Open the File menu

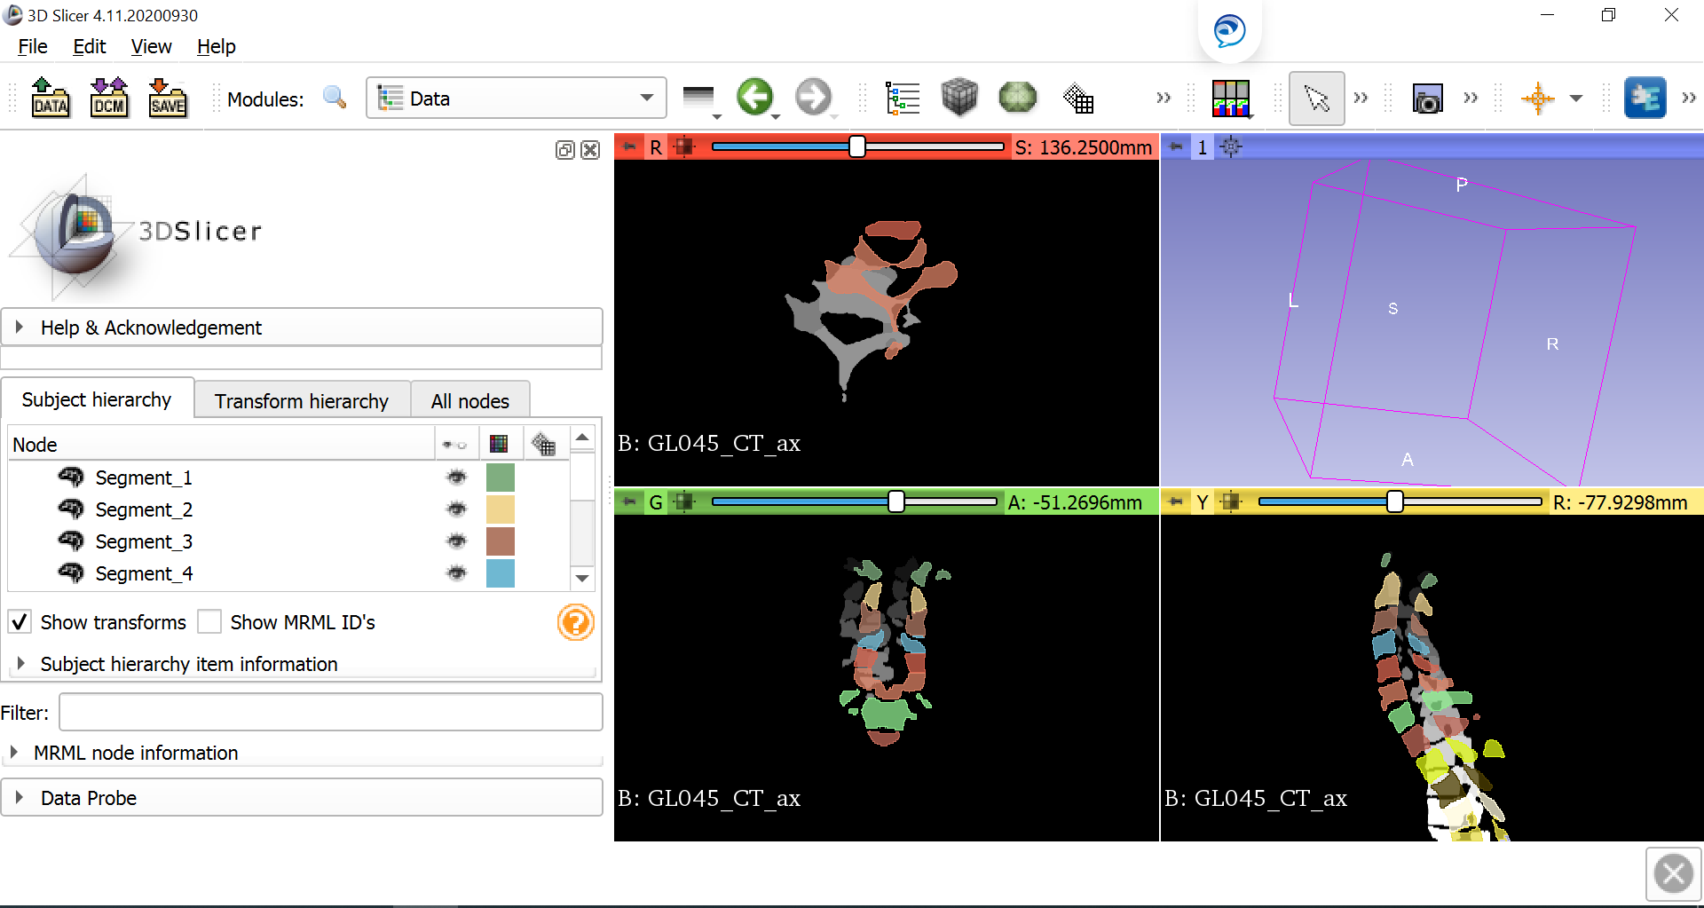32,46
